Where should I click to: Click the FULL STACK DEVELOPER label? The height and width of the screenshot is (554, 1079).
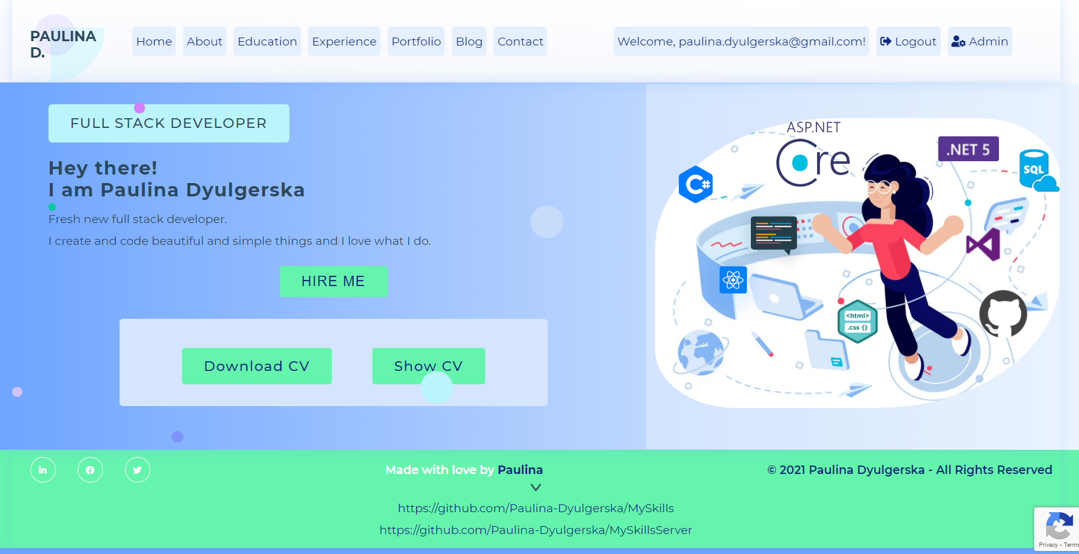(169, 123)
